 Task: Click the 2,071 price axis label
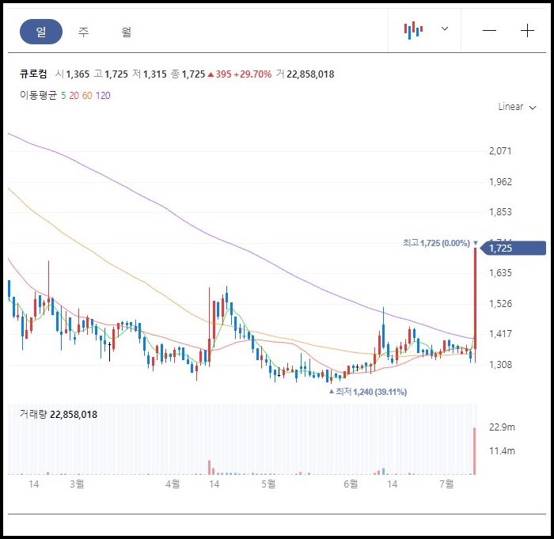coord(500,151)
